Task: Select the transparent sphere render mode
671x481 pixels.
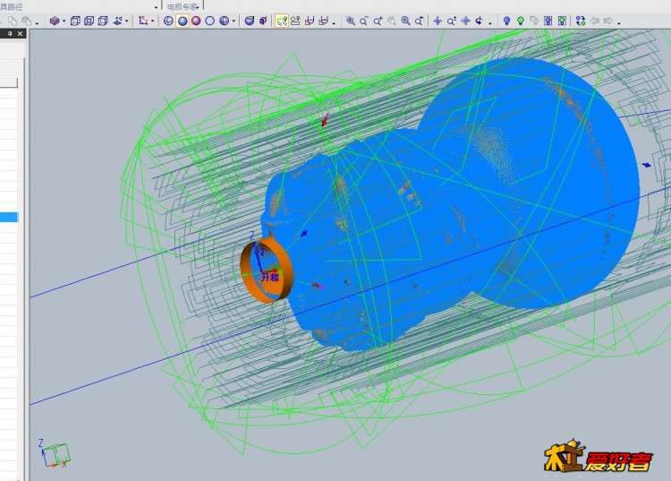Action: [209, 21]
